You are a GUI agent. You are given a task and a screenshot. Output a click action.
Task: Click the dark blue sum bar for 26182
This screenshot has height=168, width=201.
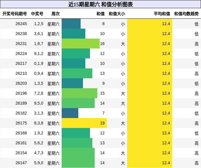pos(70,113)
